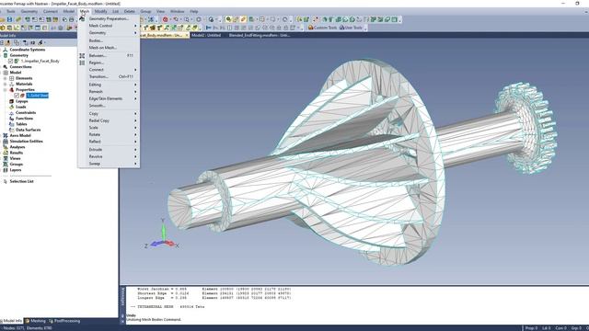Viewport: 589px width, 331px height.
Task: Click the Simulation Entities tree icon
Action: 6,141
